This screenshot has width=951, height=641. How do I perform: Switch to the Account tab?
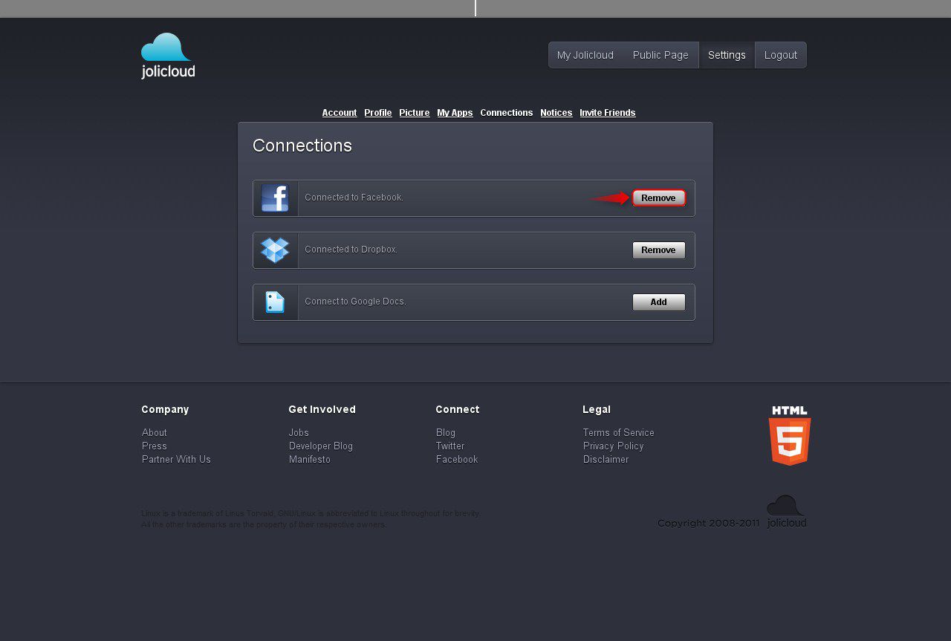point(340,113)
